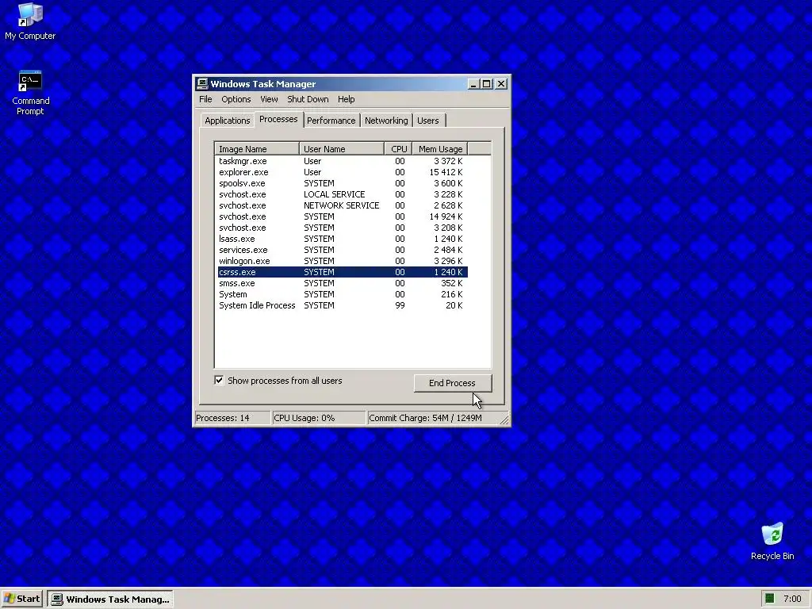Screen dimensions: 812x609
Task: Sort by User Name column header
Action: (x=342, y=149)
